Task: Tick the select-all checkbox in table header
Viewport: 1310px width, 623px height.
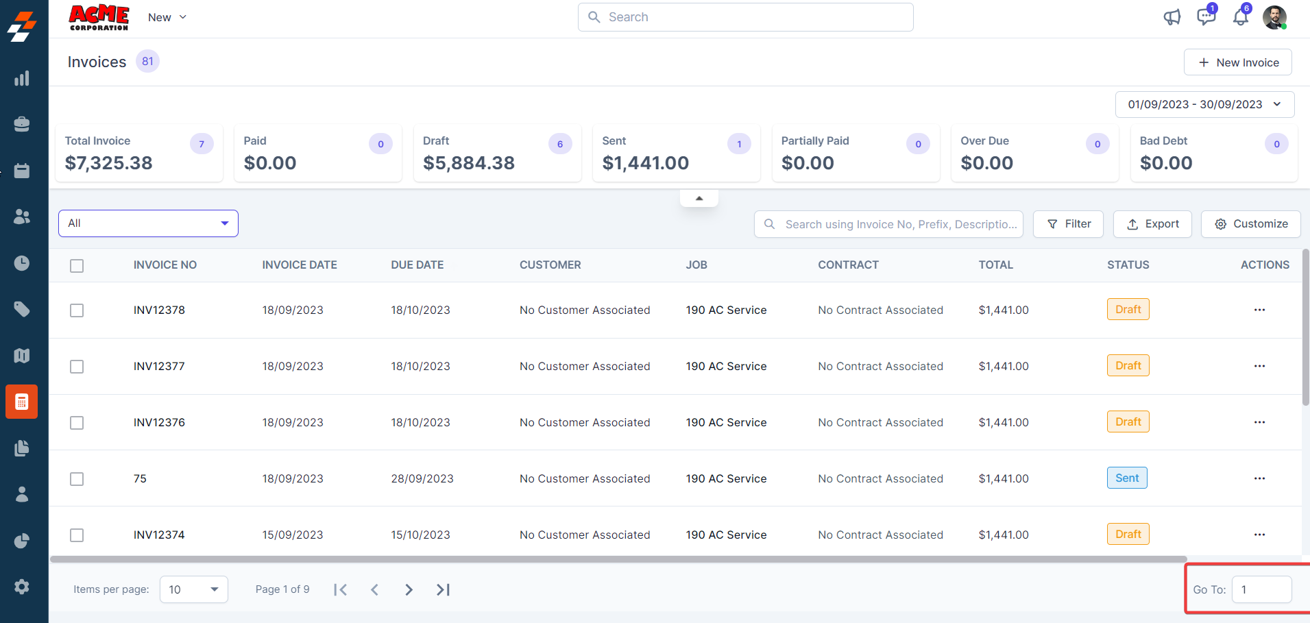Action: (x=77, y=266)
